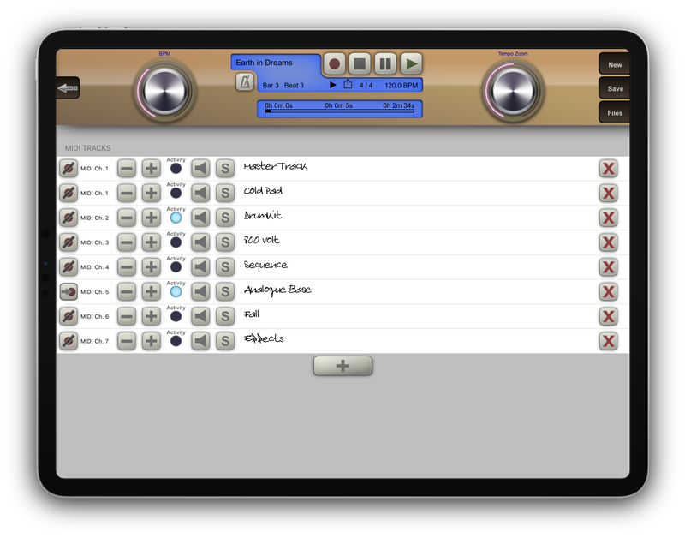Solo the Cold Pad track
The height and width of the screenshot is (538, 685).
click(x=225, y=193)
